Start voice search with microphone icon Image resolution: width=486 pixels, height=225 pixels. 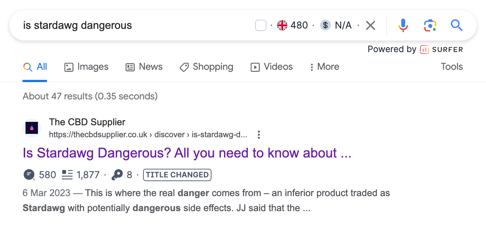(403, 25)
